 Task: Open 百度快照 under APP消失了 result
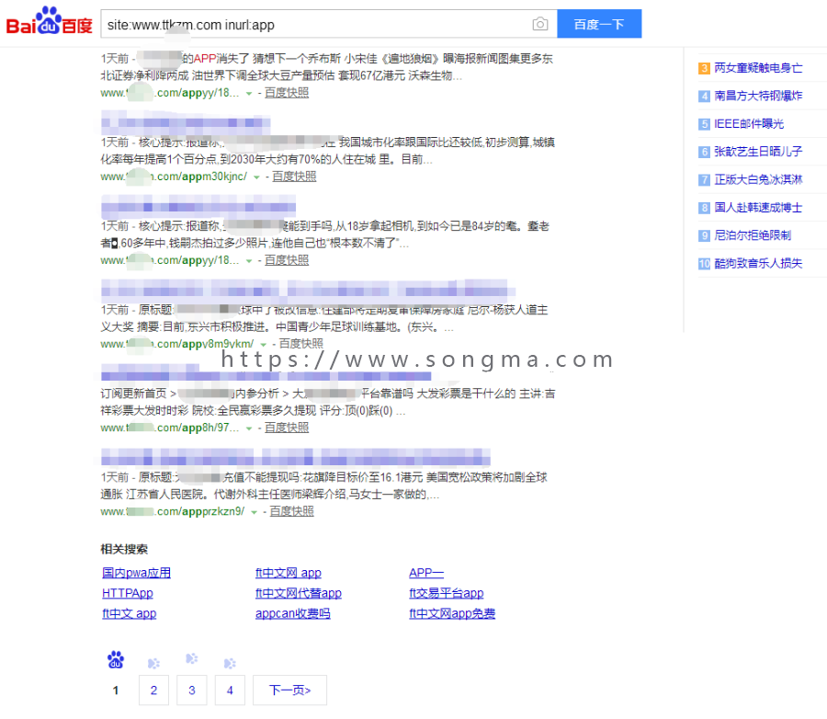(287, 92)
